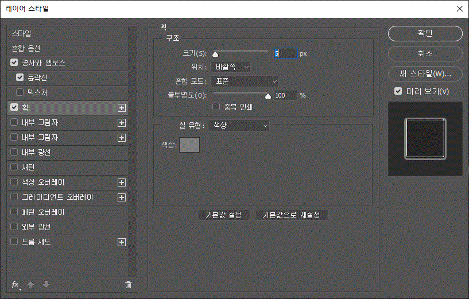Viewport: 469px width, 299px height.
Task: Open the gray 색상 swatch picker
Action: pyautogui.click(x=189, y=145)
